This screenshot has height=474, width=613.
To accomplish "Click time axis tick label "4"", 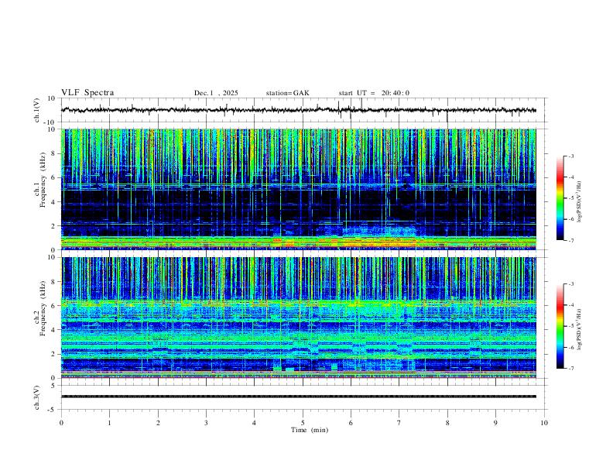I will click(254, 423).
